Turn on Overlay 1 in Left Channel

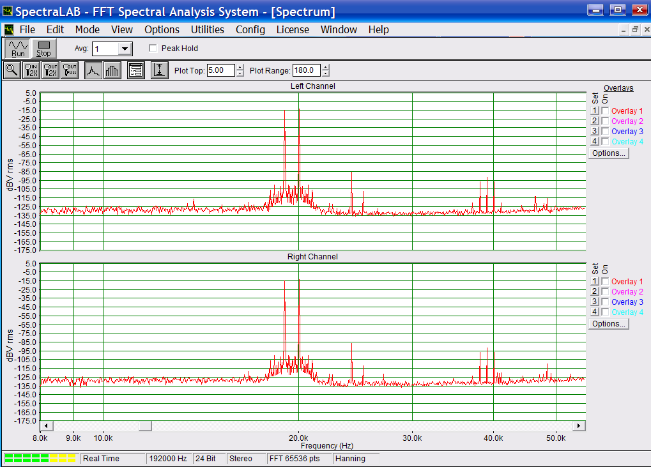tap(605, 111)
